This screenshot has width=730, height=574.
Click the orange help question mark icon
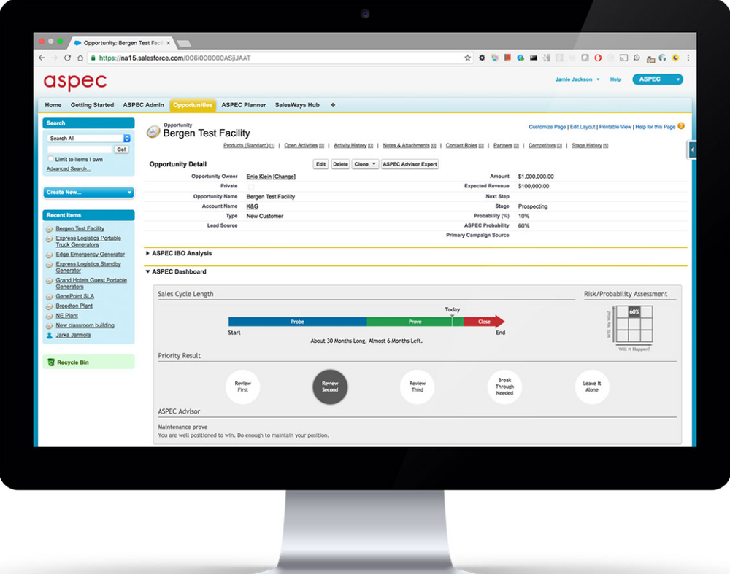point(681,126)
